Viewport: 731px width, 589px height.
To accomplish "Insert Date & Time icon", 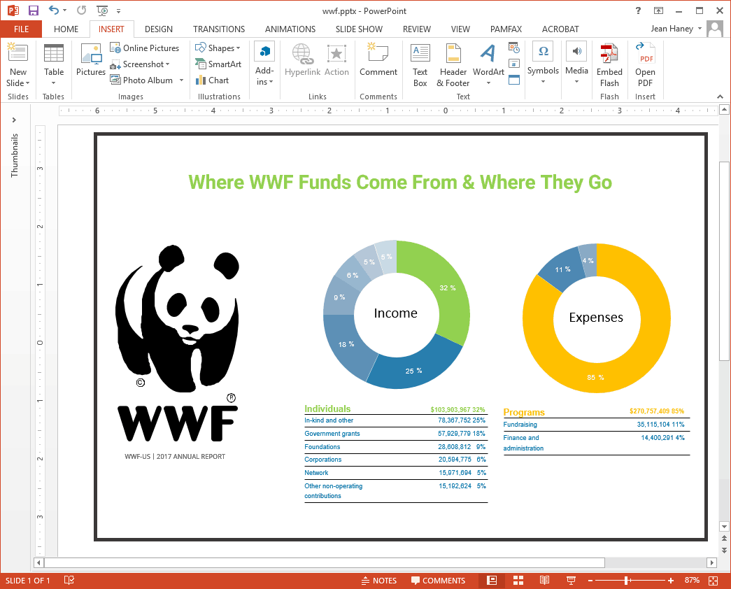I will tap(514, 48).
